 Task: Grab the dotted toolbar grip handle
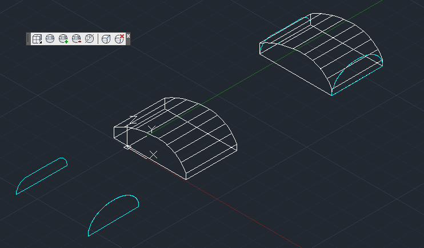[x=29, y=39]
